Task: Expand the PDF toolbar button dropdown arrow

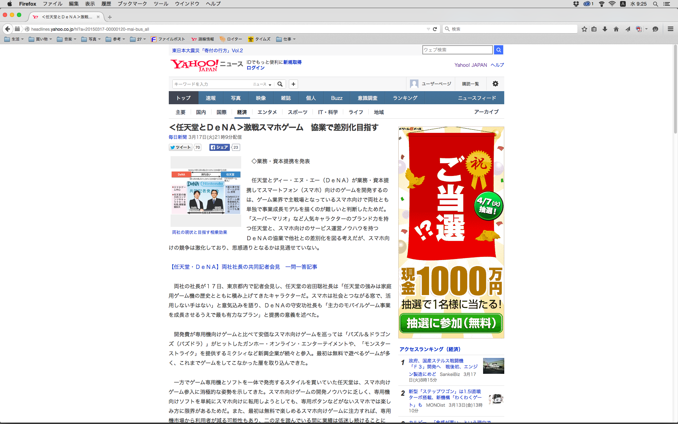Action: coord(646,29)
